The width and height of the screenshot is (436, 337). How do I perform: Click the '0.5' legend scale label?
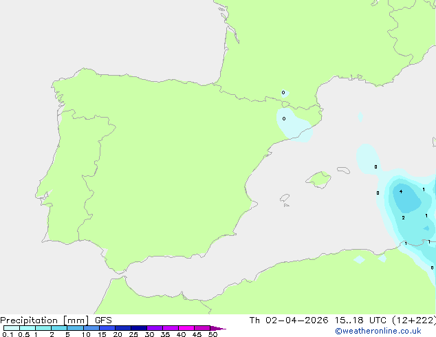pyautogui.click(x=24, y=334)
